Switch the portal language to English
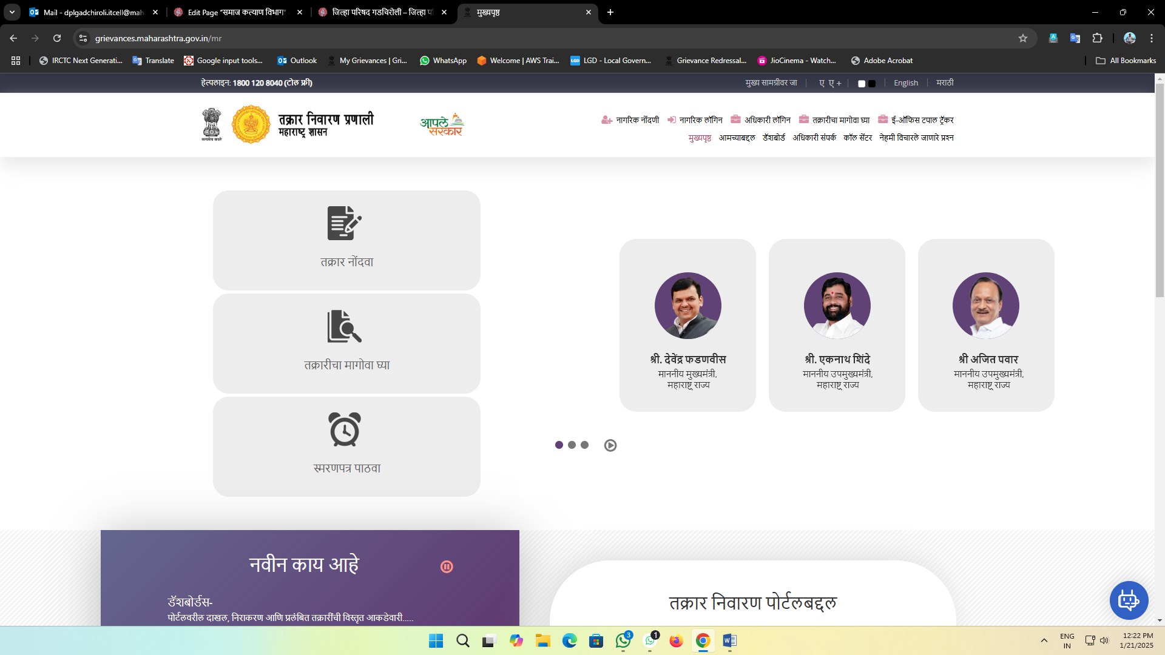 pos(906,82)
